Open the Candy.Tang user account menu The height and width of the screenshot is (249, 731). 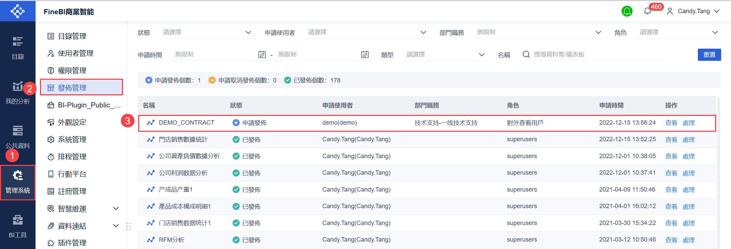pos(693,11)
